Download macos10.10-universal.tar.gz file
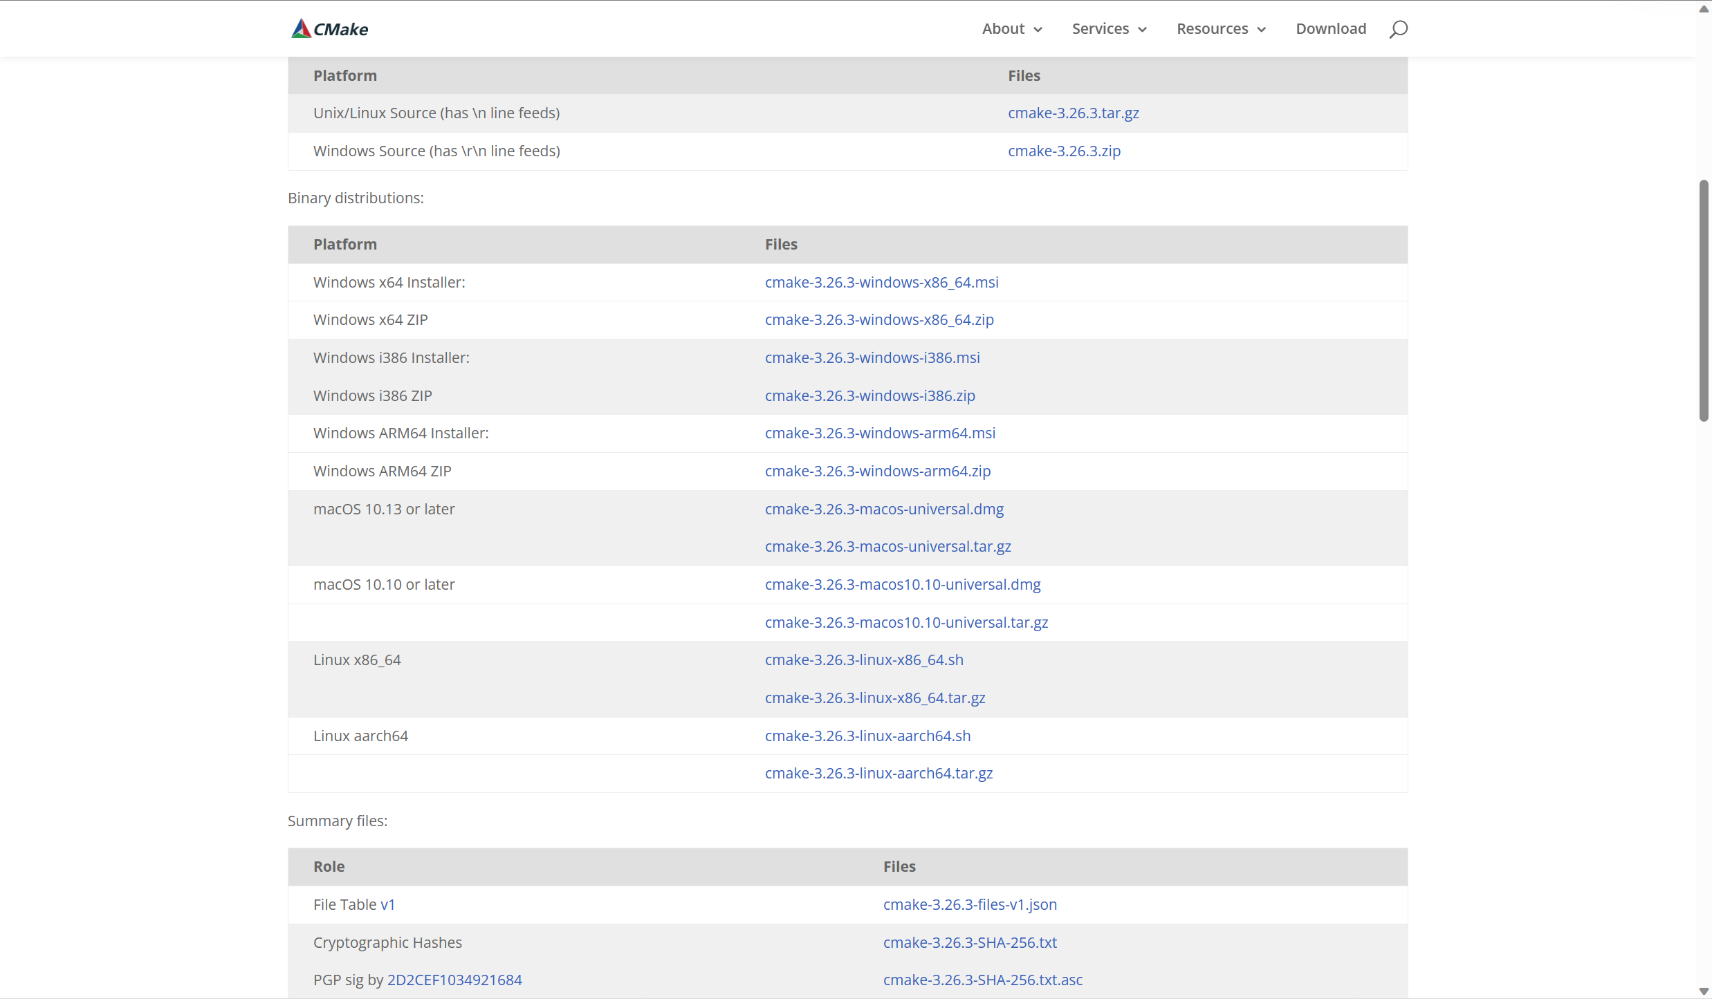The image size is (1712, 999). click(906, 622)
